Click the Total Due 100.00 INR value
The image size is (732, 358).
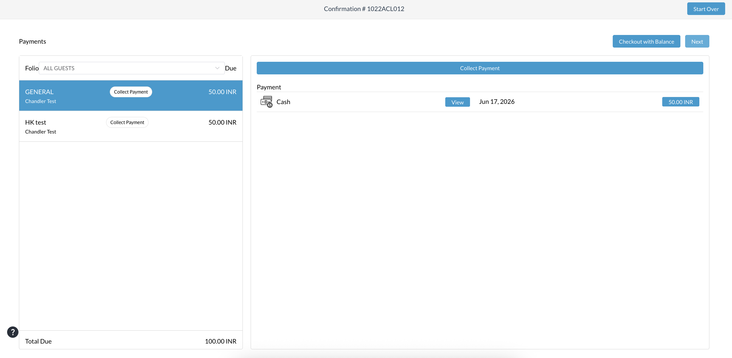pos(220,341)
